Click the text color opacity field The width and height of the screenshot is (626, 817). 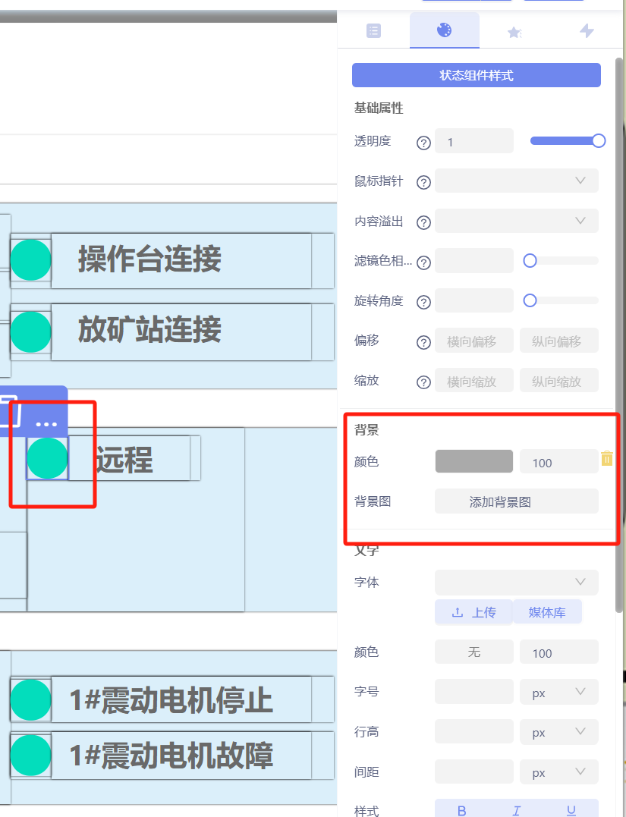click(x=558, y=652)
